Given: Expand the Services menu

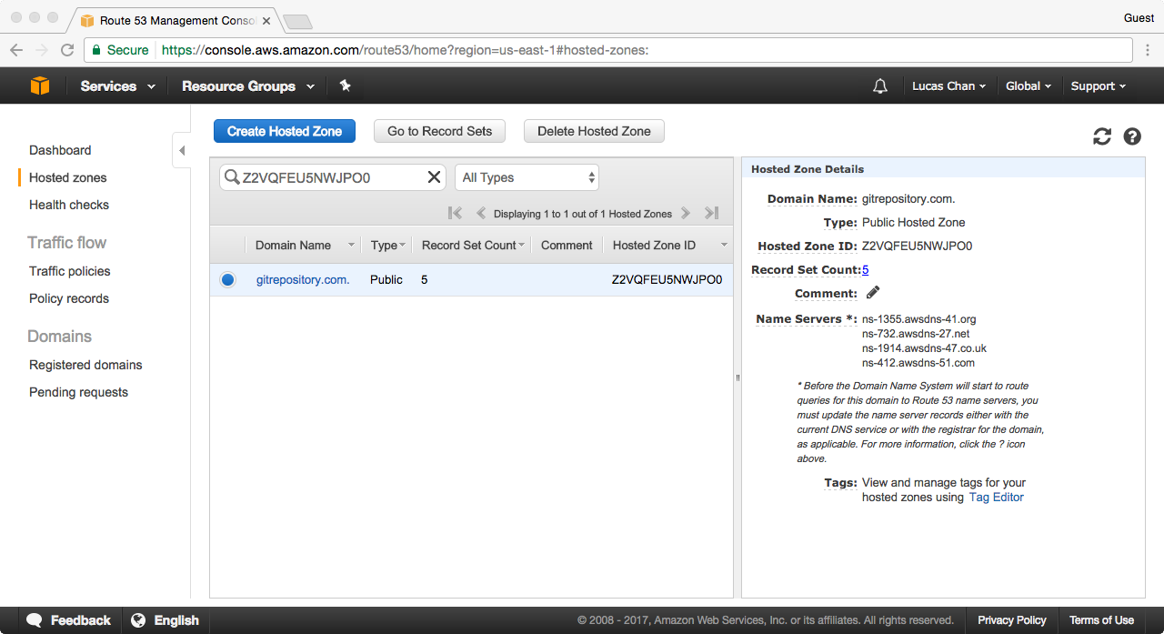Looking at the screenshot, I should pyautogui.click(x=117, y=86).
